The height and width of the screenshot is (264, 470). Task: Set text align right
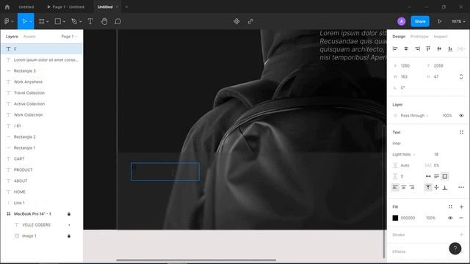(412, 188)
